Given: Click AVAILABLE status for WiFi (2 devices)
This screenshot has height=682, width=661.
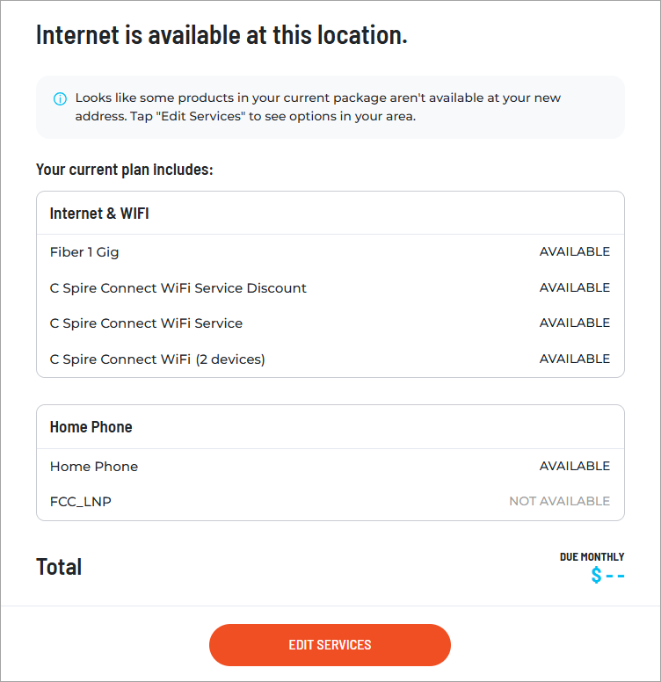Looking at the screenshot, I should click(574, 359).
